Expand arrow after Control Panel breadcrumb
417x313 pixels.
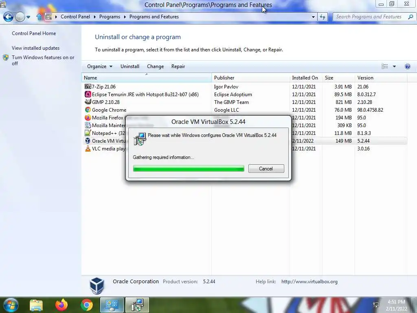pos(94,17)
